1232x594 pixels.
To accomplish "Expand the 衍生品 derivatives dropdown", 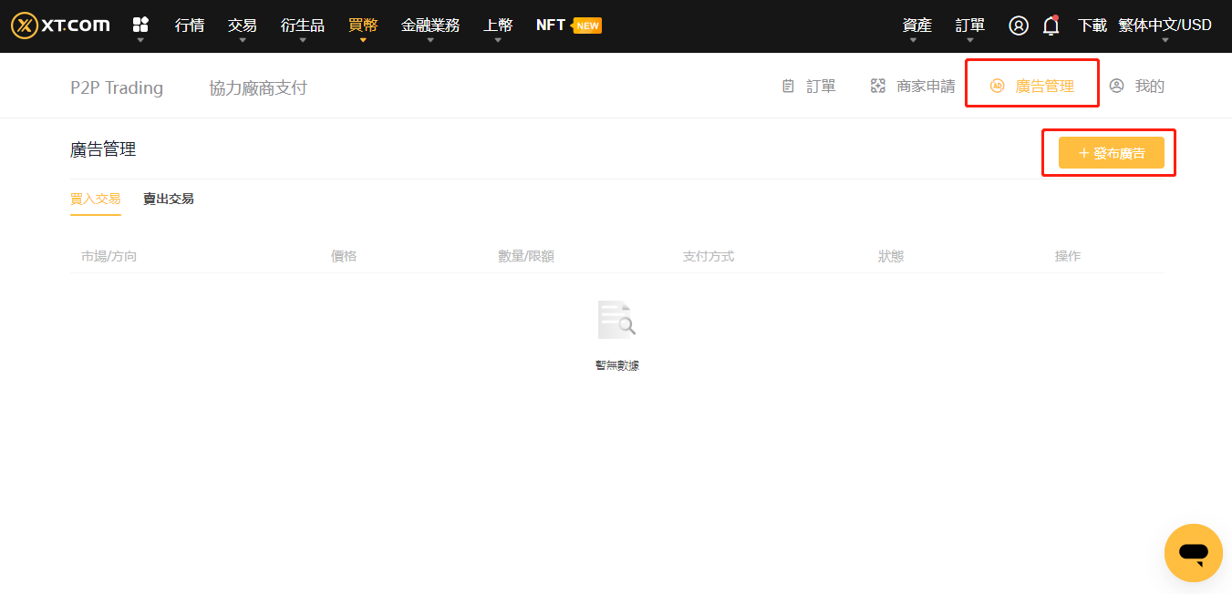I will (303, 26).
